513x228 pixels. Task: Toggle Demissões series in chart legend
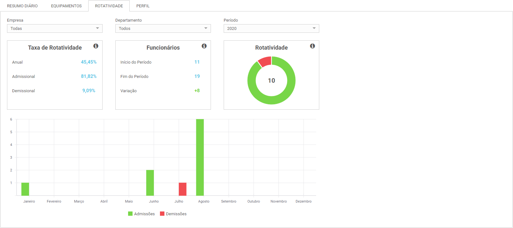(173, 214)
